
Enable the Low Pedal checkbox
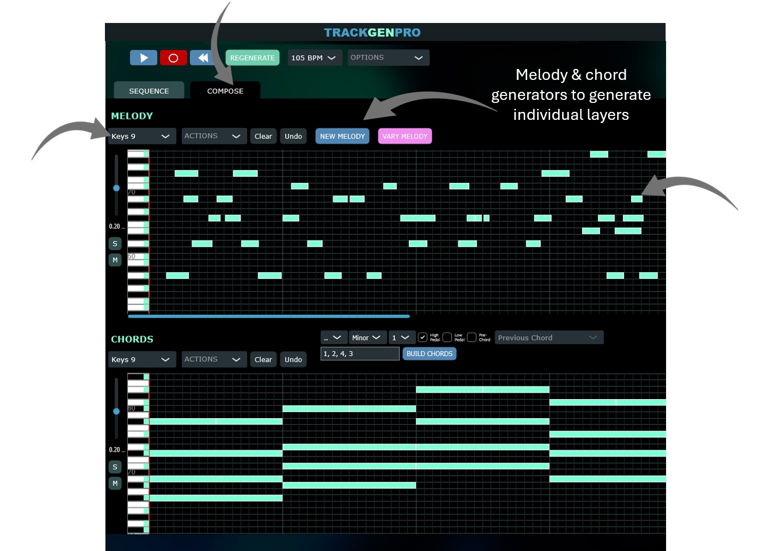coord(447,337)
